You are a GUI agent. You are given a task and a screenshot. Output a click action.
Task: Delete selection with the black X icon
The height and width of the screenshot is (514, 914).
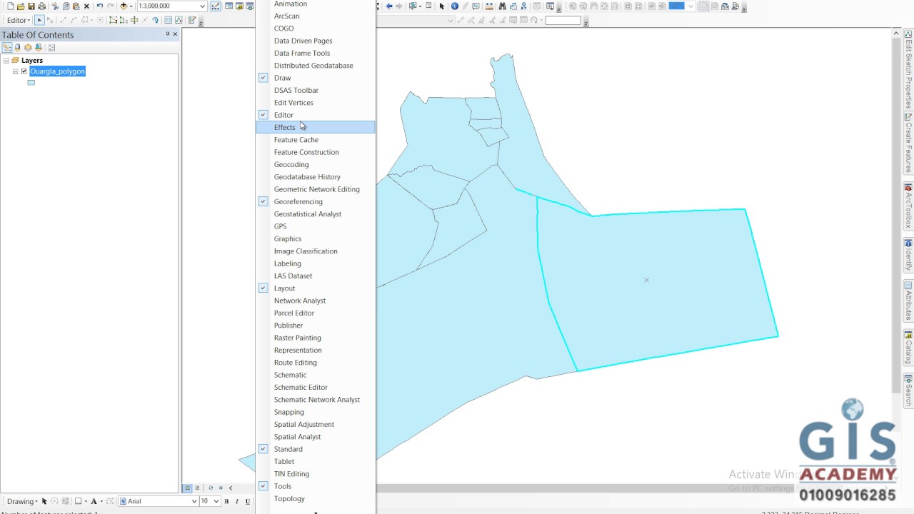86,6
